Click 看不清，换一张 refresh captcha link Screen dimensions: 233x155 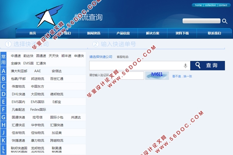pyautogui.click(x=182, y=76)
